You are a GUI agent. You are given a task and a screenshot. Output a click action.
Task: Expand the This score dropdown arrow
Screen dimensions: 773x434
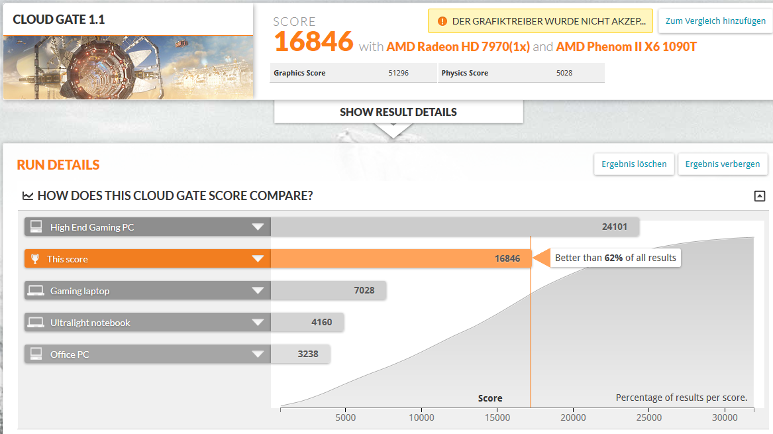click(x=258, y=258)
